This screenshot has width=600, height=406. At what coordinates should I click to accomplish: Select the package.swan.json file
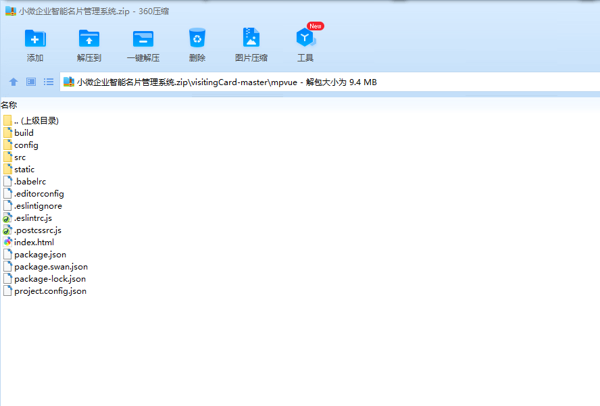[45, 267]
